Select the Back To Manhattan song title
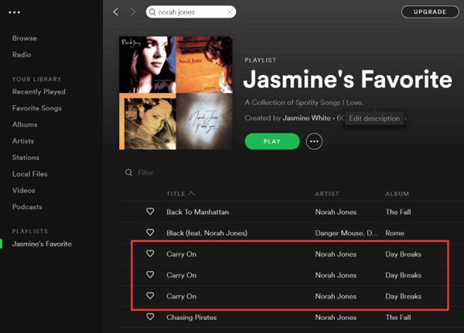 198,212
